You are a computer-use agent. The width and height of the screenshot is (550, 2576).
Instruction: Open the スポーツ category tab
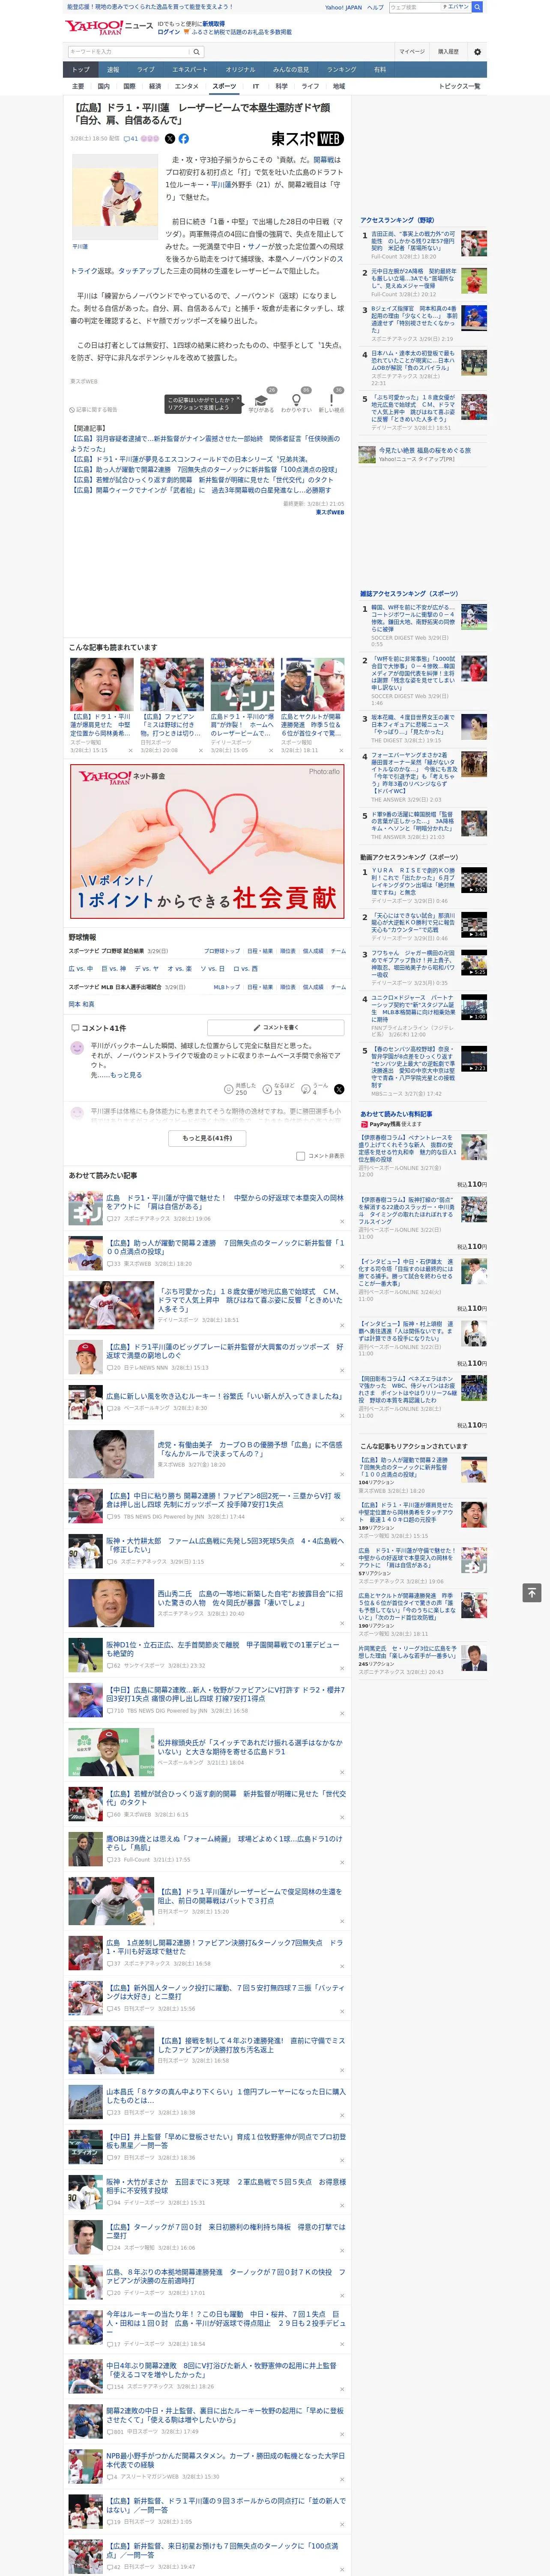click(224, 86)
